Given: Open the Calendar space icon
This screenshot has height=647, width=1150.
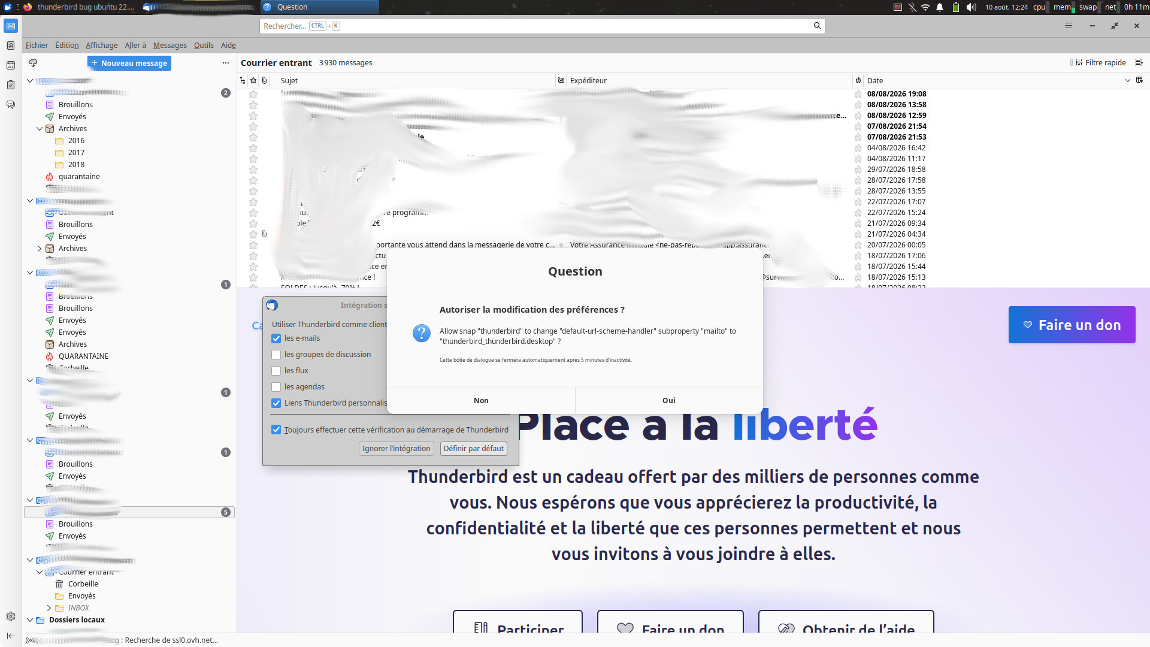Looking at the screenshot, I should pyautogui.click(x=11, y=65).
